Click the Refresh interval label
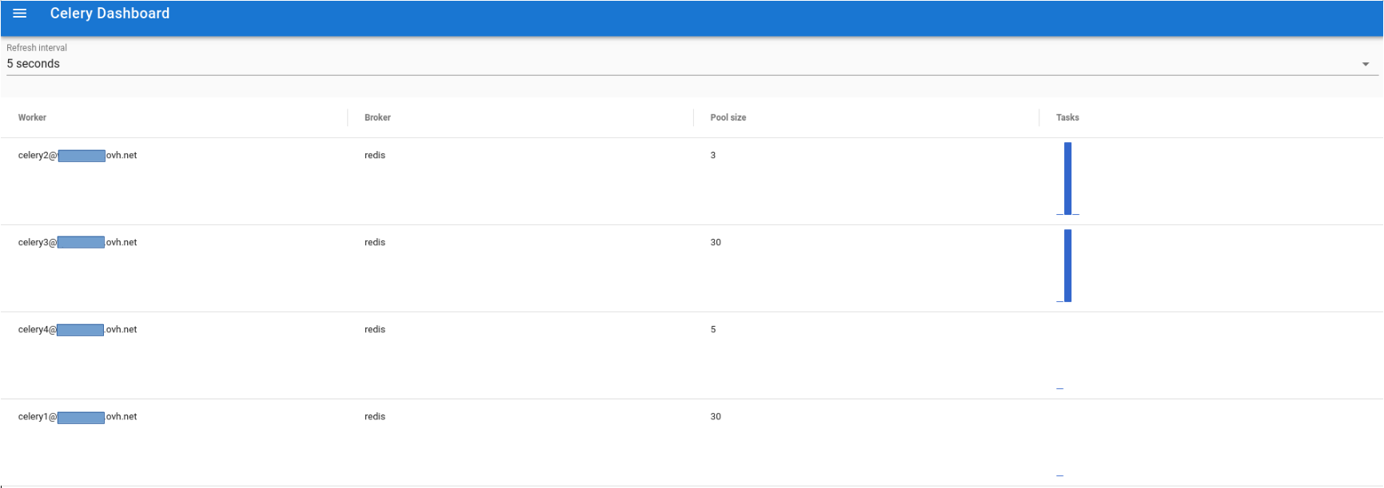 coord(37,48)
